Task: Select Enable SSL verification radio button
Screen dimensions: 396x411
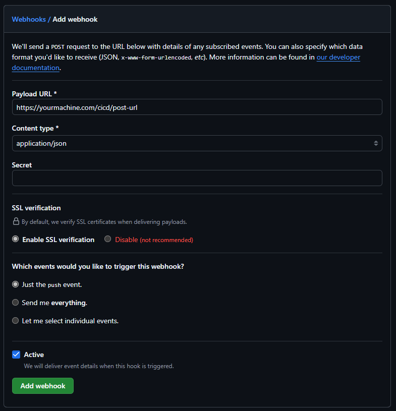Action: coord(16,240)
